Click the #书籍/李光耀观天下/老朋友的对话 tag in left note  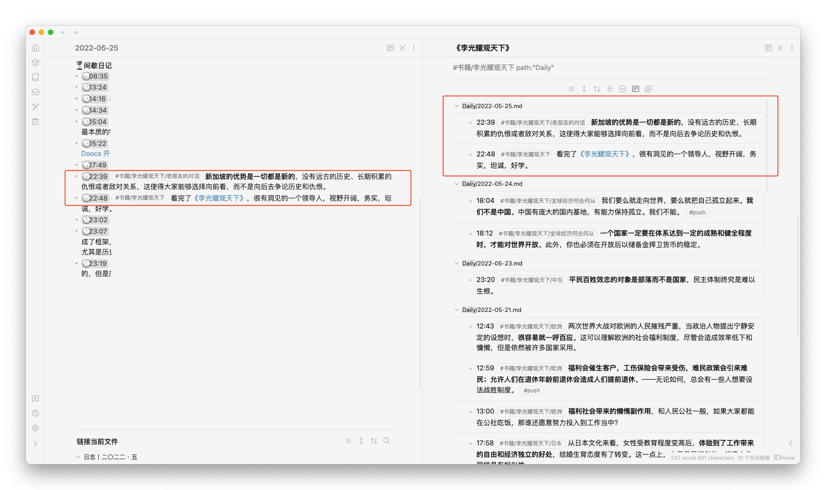[157, 176]
